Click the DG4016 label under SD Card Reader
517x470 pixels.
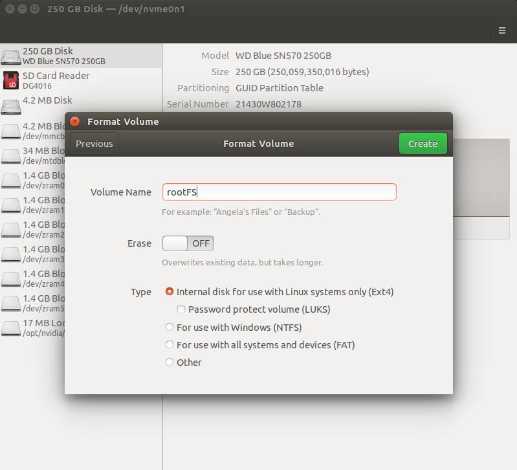pyautogui.click(x=37, y=86)
